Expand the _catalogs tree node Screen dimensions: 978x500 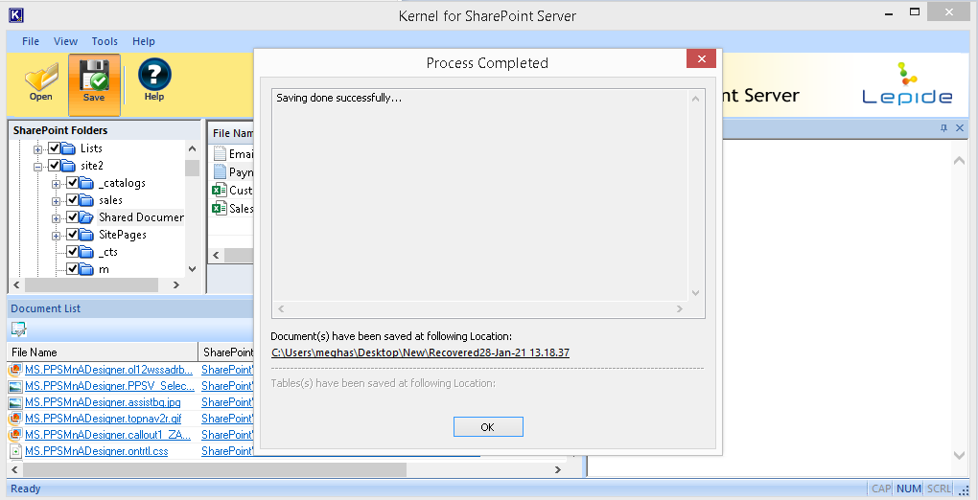point(57,184)
